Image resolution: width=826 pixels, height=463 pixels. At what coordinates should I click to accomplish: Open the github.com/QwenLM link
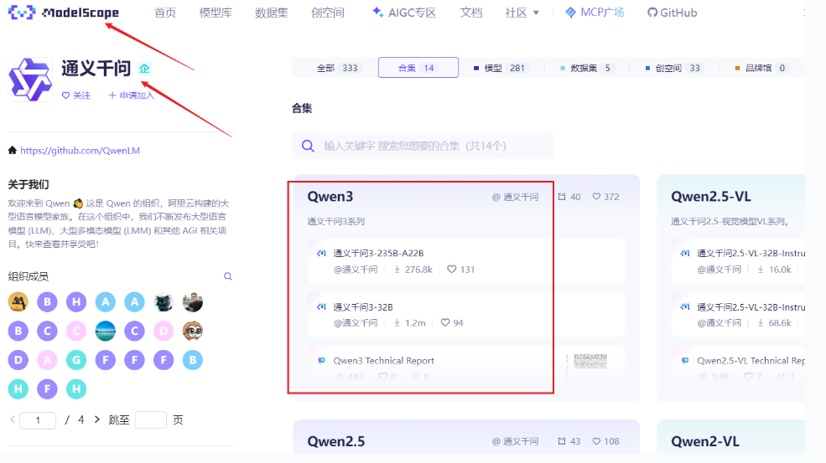tap(80, 151)
